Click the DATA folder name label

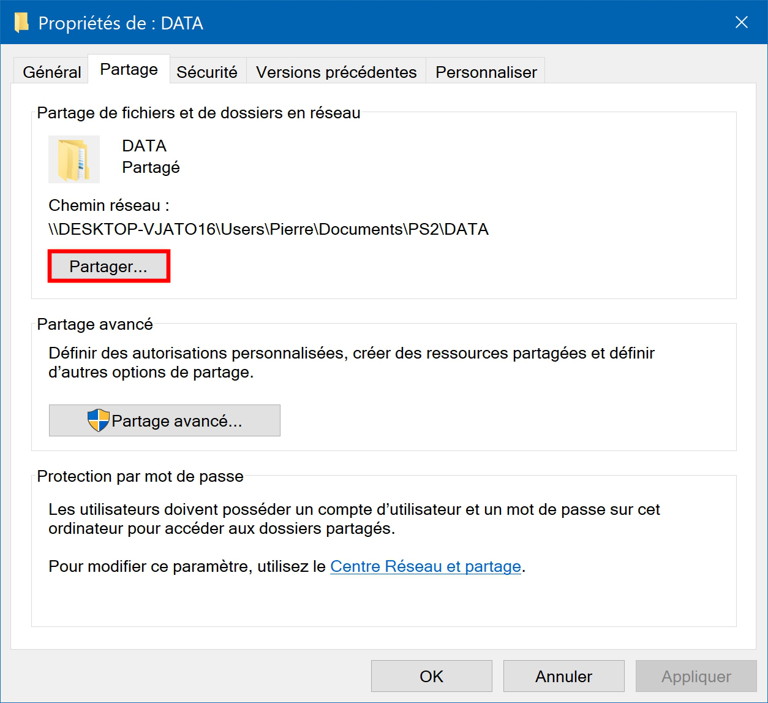click(x=145, y=146)
